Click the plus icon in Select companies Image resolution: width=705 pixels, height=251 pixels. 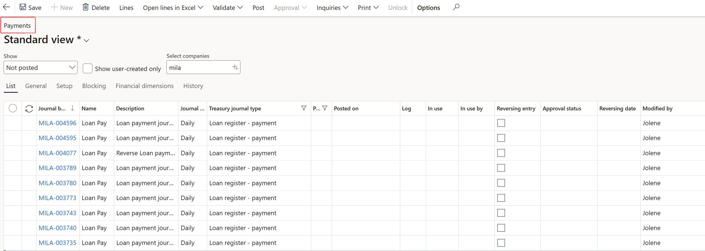point(235,67)
